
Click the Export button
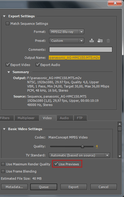coord(74,187)
